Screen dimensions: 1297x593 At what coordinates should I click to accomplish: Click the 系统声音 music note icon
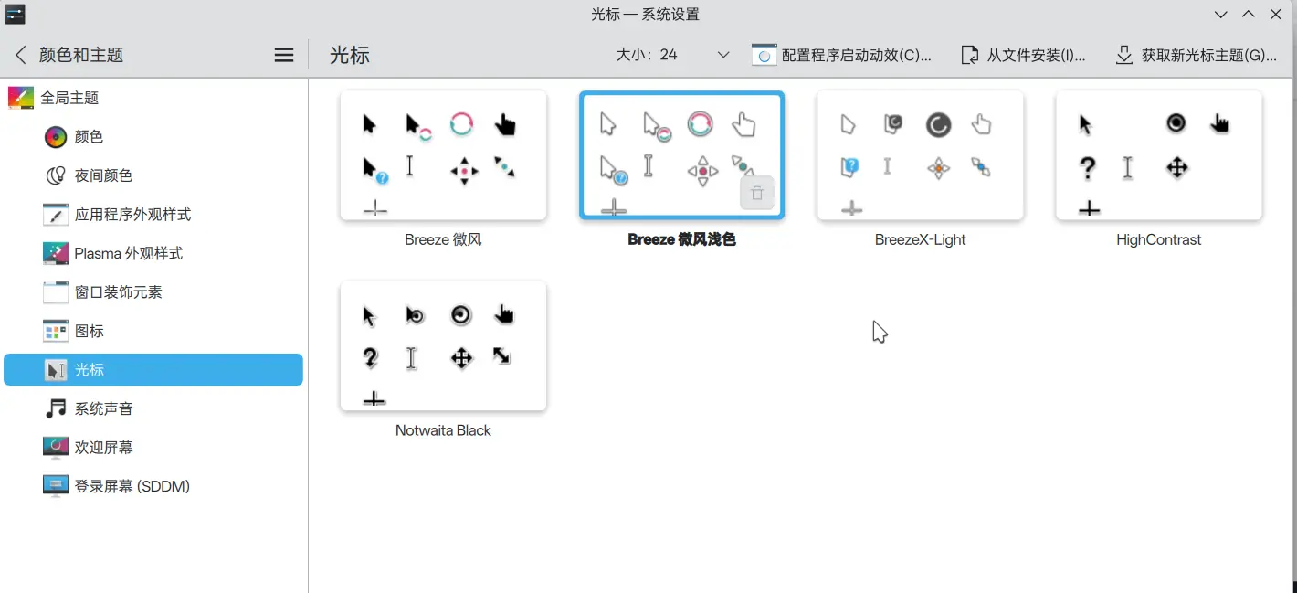[x=56, y=408]
